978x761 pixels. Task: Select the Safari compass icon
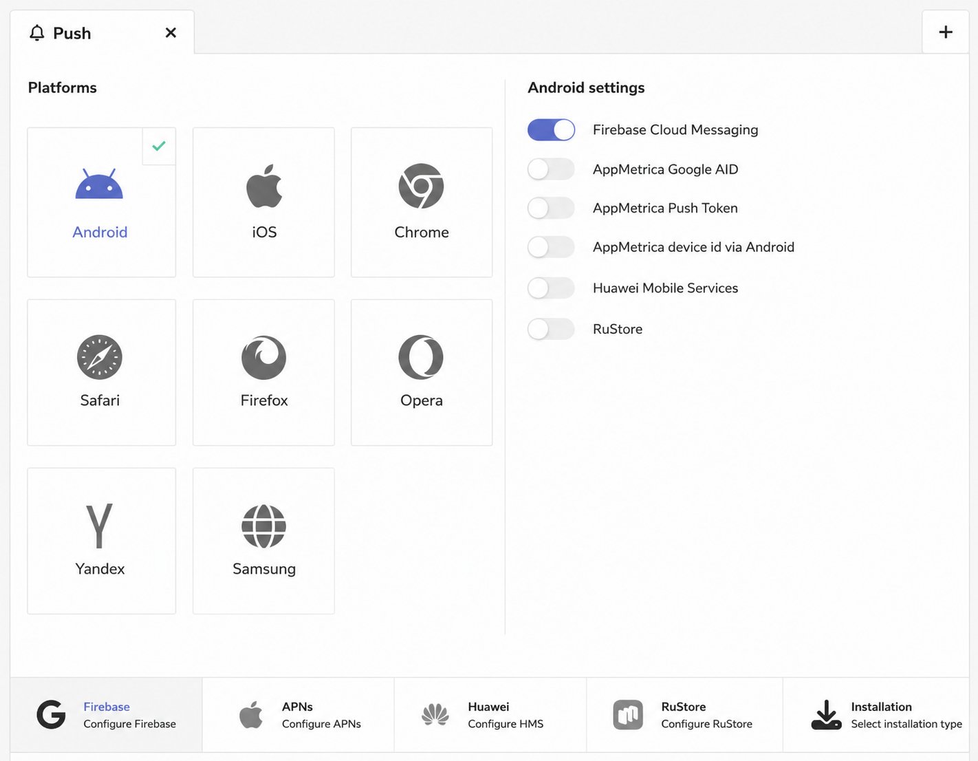click(100, 357)
